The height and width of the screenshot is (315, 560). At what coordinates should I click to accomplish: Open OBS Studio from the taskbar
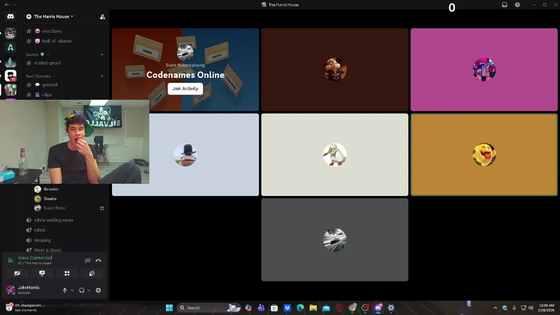click(365, 308)
